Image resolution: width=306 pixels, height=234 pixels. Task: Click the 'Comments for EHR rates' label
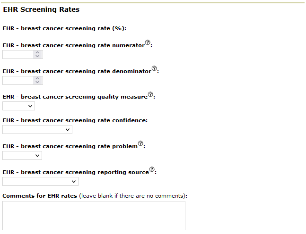tap(40, 195)
